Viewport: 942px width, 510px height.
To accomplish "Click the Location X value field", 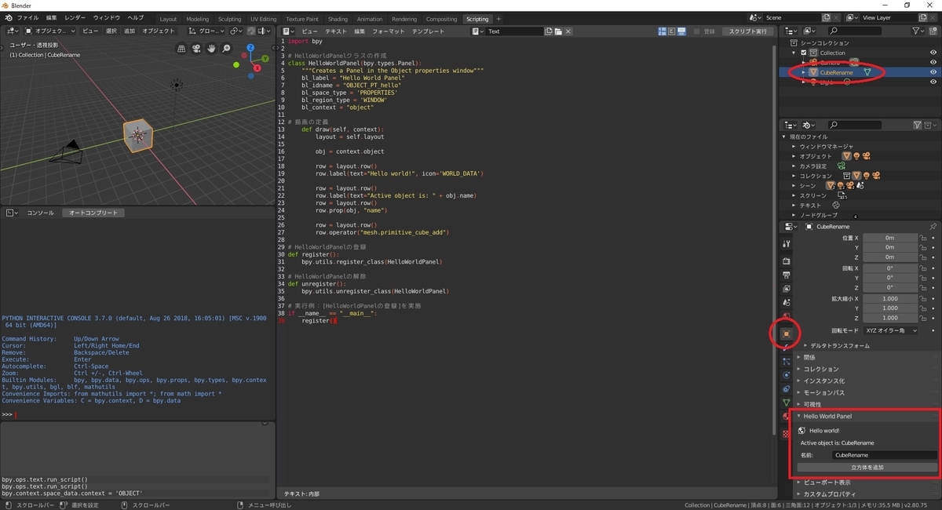I will (x=890, y=238).
